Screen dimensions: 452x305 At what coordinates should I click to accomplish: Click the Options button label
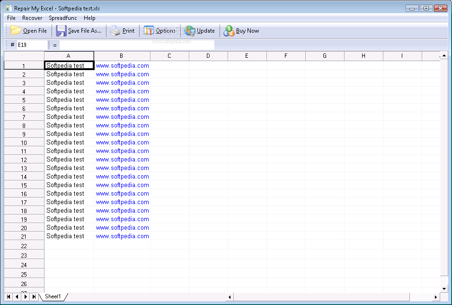(166, 31)
